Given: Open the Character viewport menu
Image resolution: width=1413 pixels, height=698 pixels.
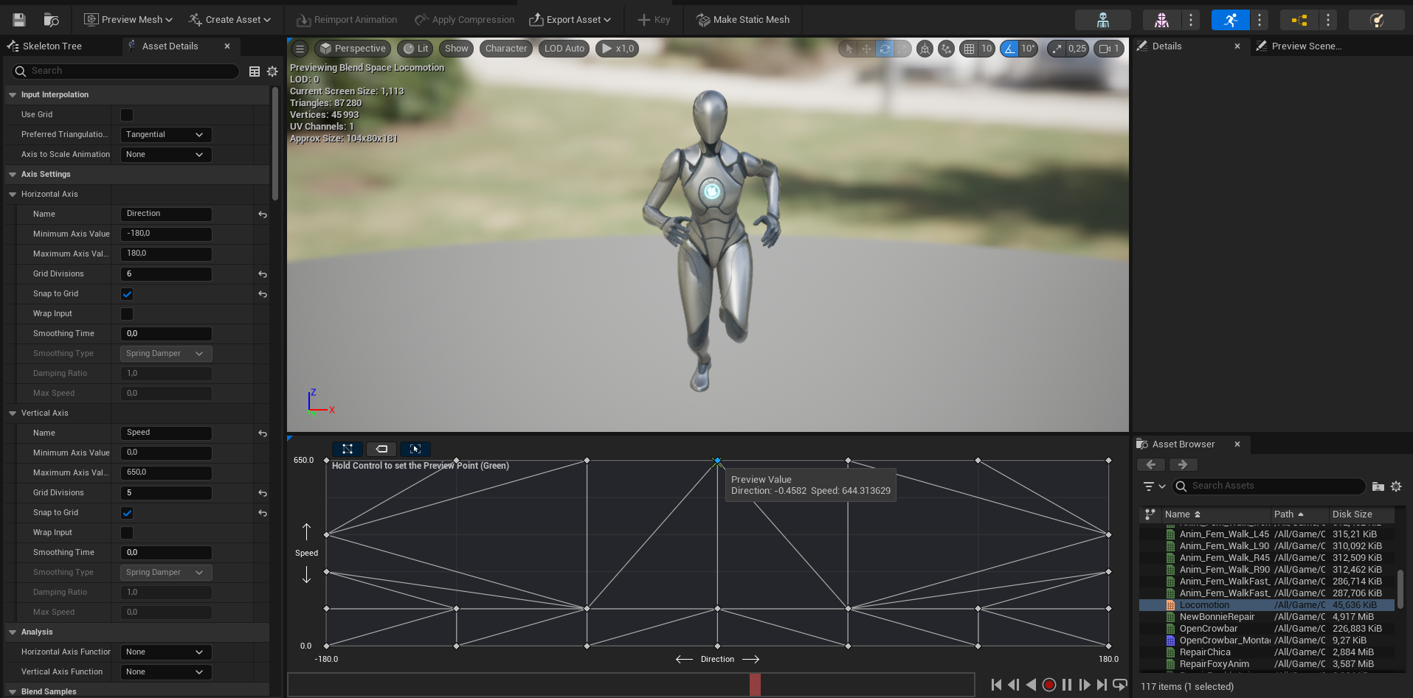Looking at the screenshot, I should (505, 49).
